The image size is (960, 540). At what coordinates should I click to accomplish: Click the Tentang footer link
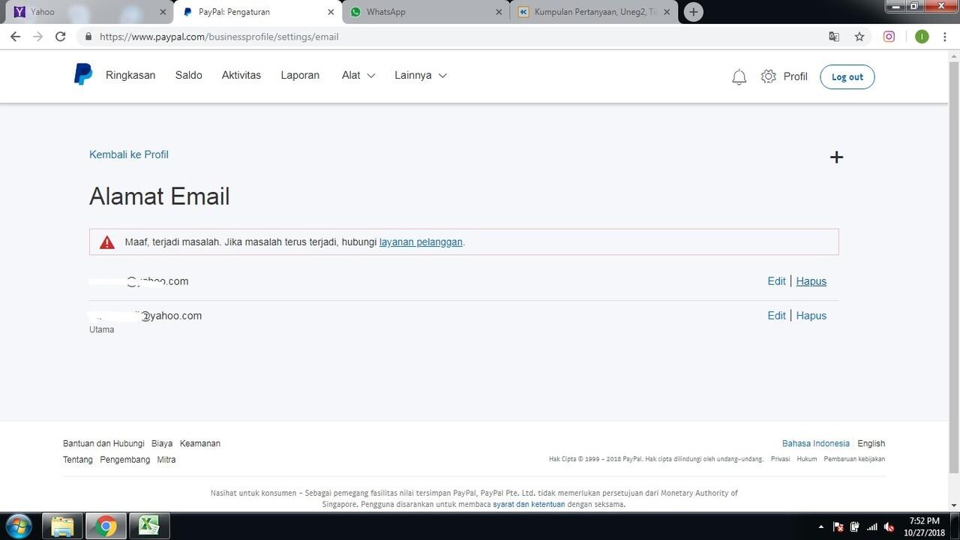(78, 460)
